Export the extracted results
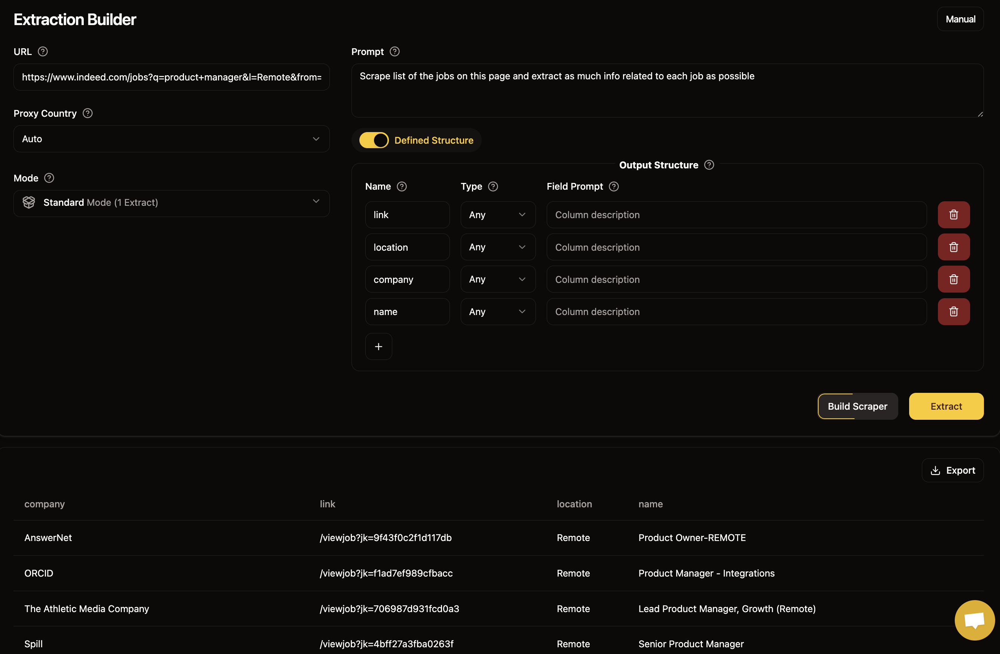 tap(952, 470)
